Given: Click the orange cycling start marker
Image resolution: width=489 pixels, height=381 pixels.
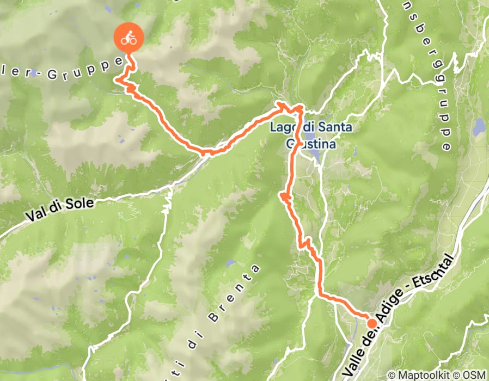Looking at the screenshot, I should (129, 38).
